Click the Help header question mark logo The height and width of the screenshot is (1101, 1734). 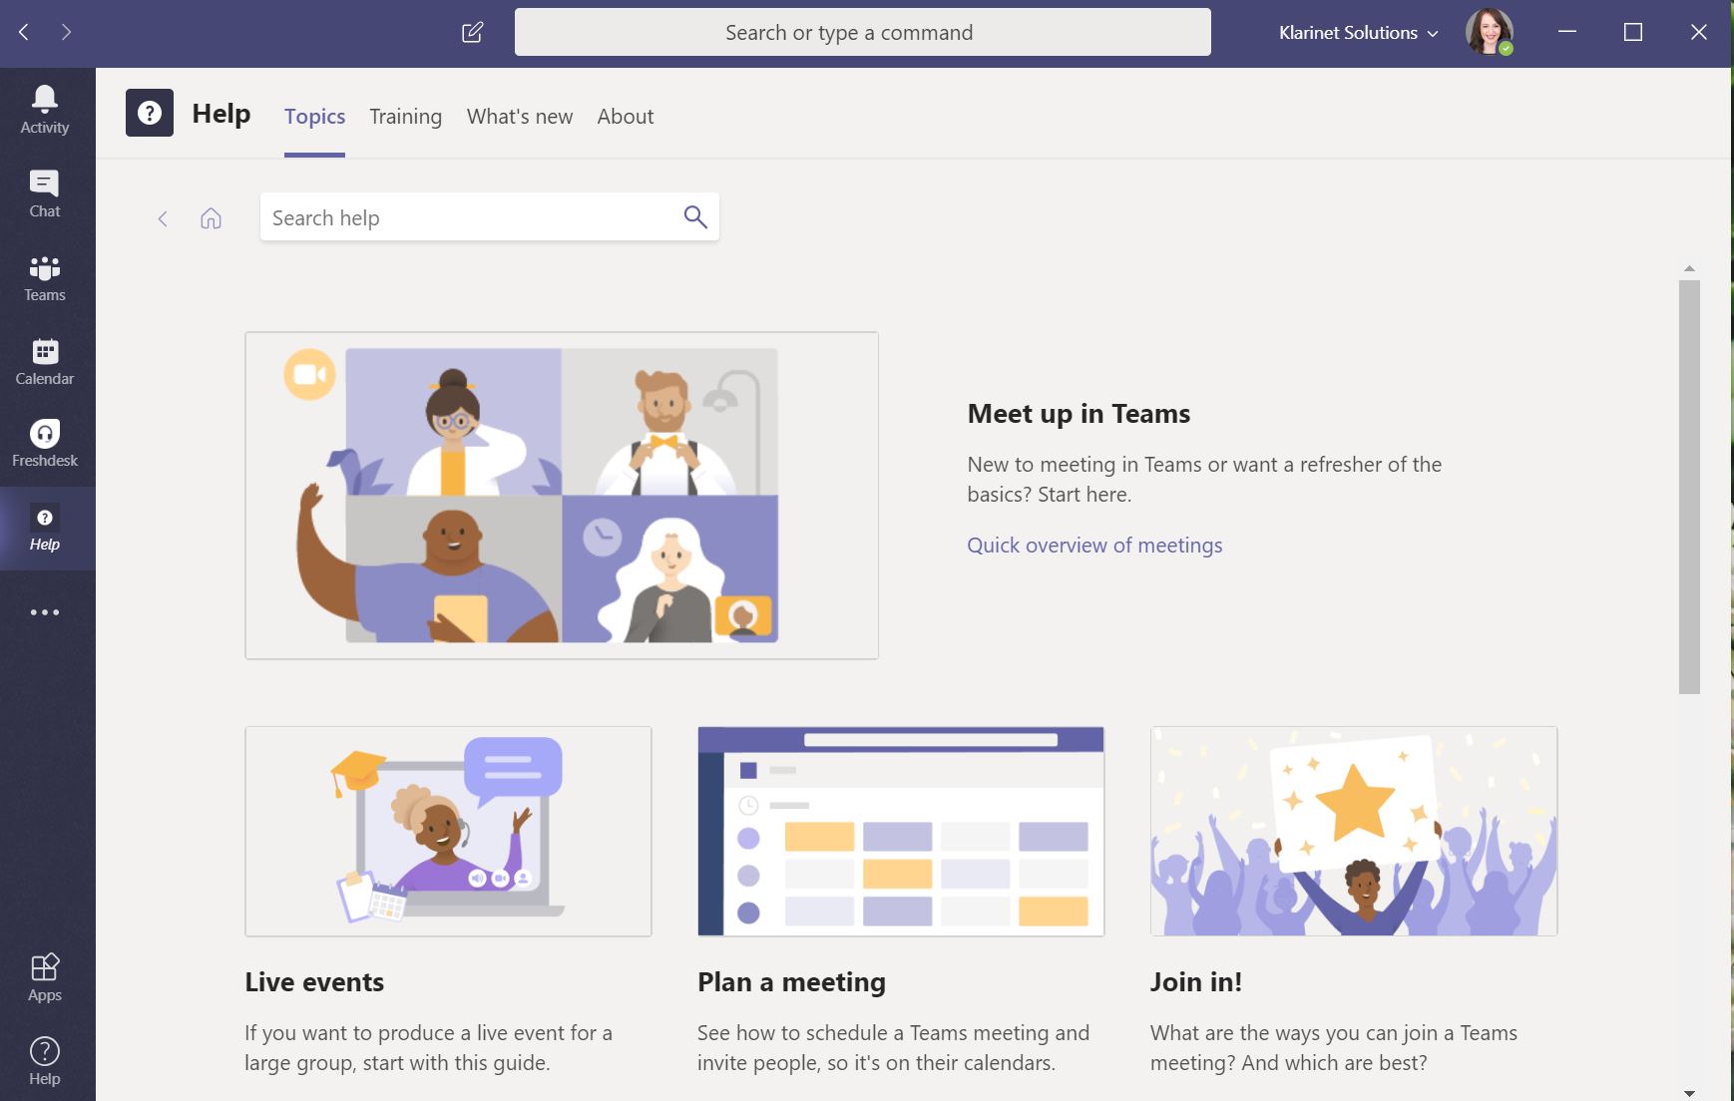tap(150, 113)
